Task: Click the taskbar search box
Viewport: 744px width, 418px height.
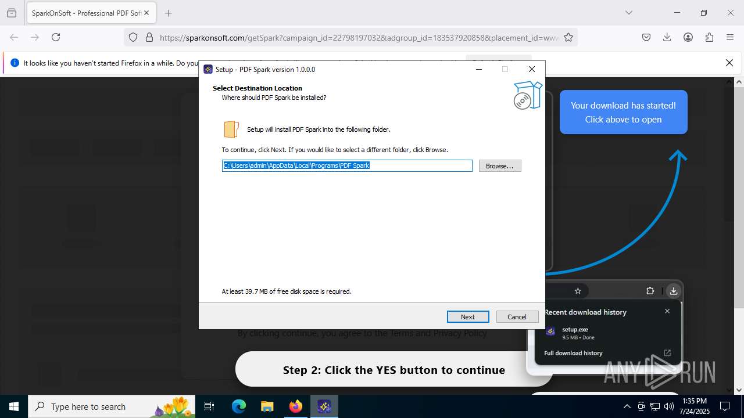Action: click(x=113, y=406)
